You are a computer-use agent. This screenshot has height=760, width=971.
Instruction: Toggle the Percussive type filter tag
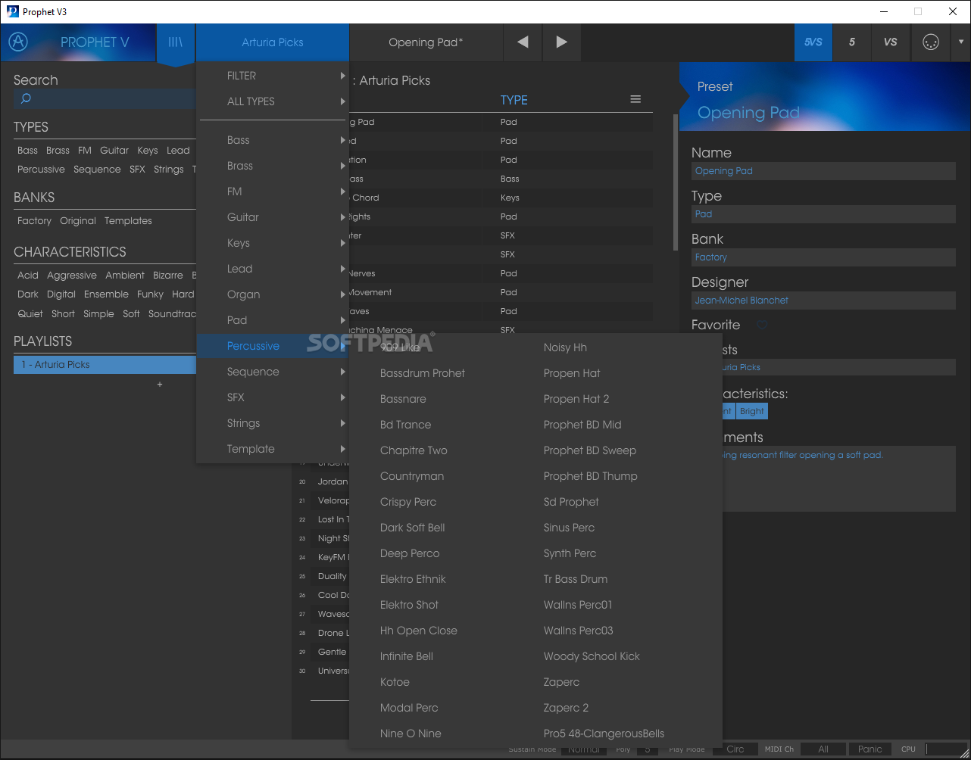tap(42, 170)
